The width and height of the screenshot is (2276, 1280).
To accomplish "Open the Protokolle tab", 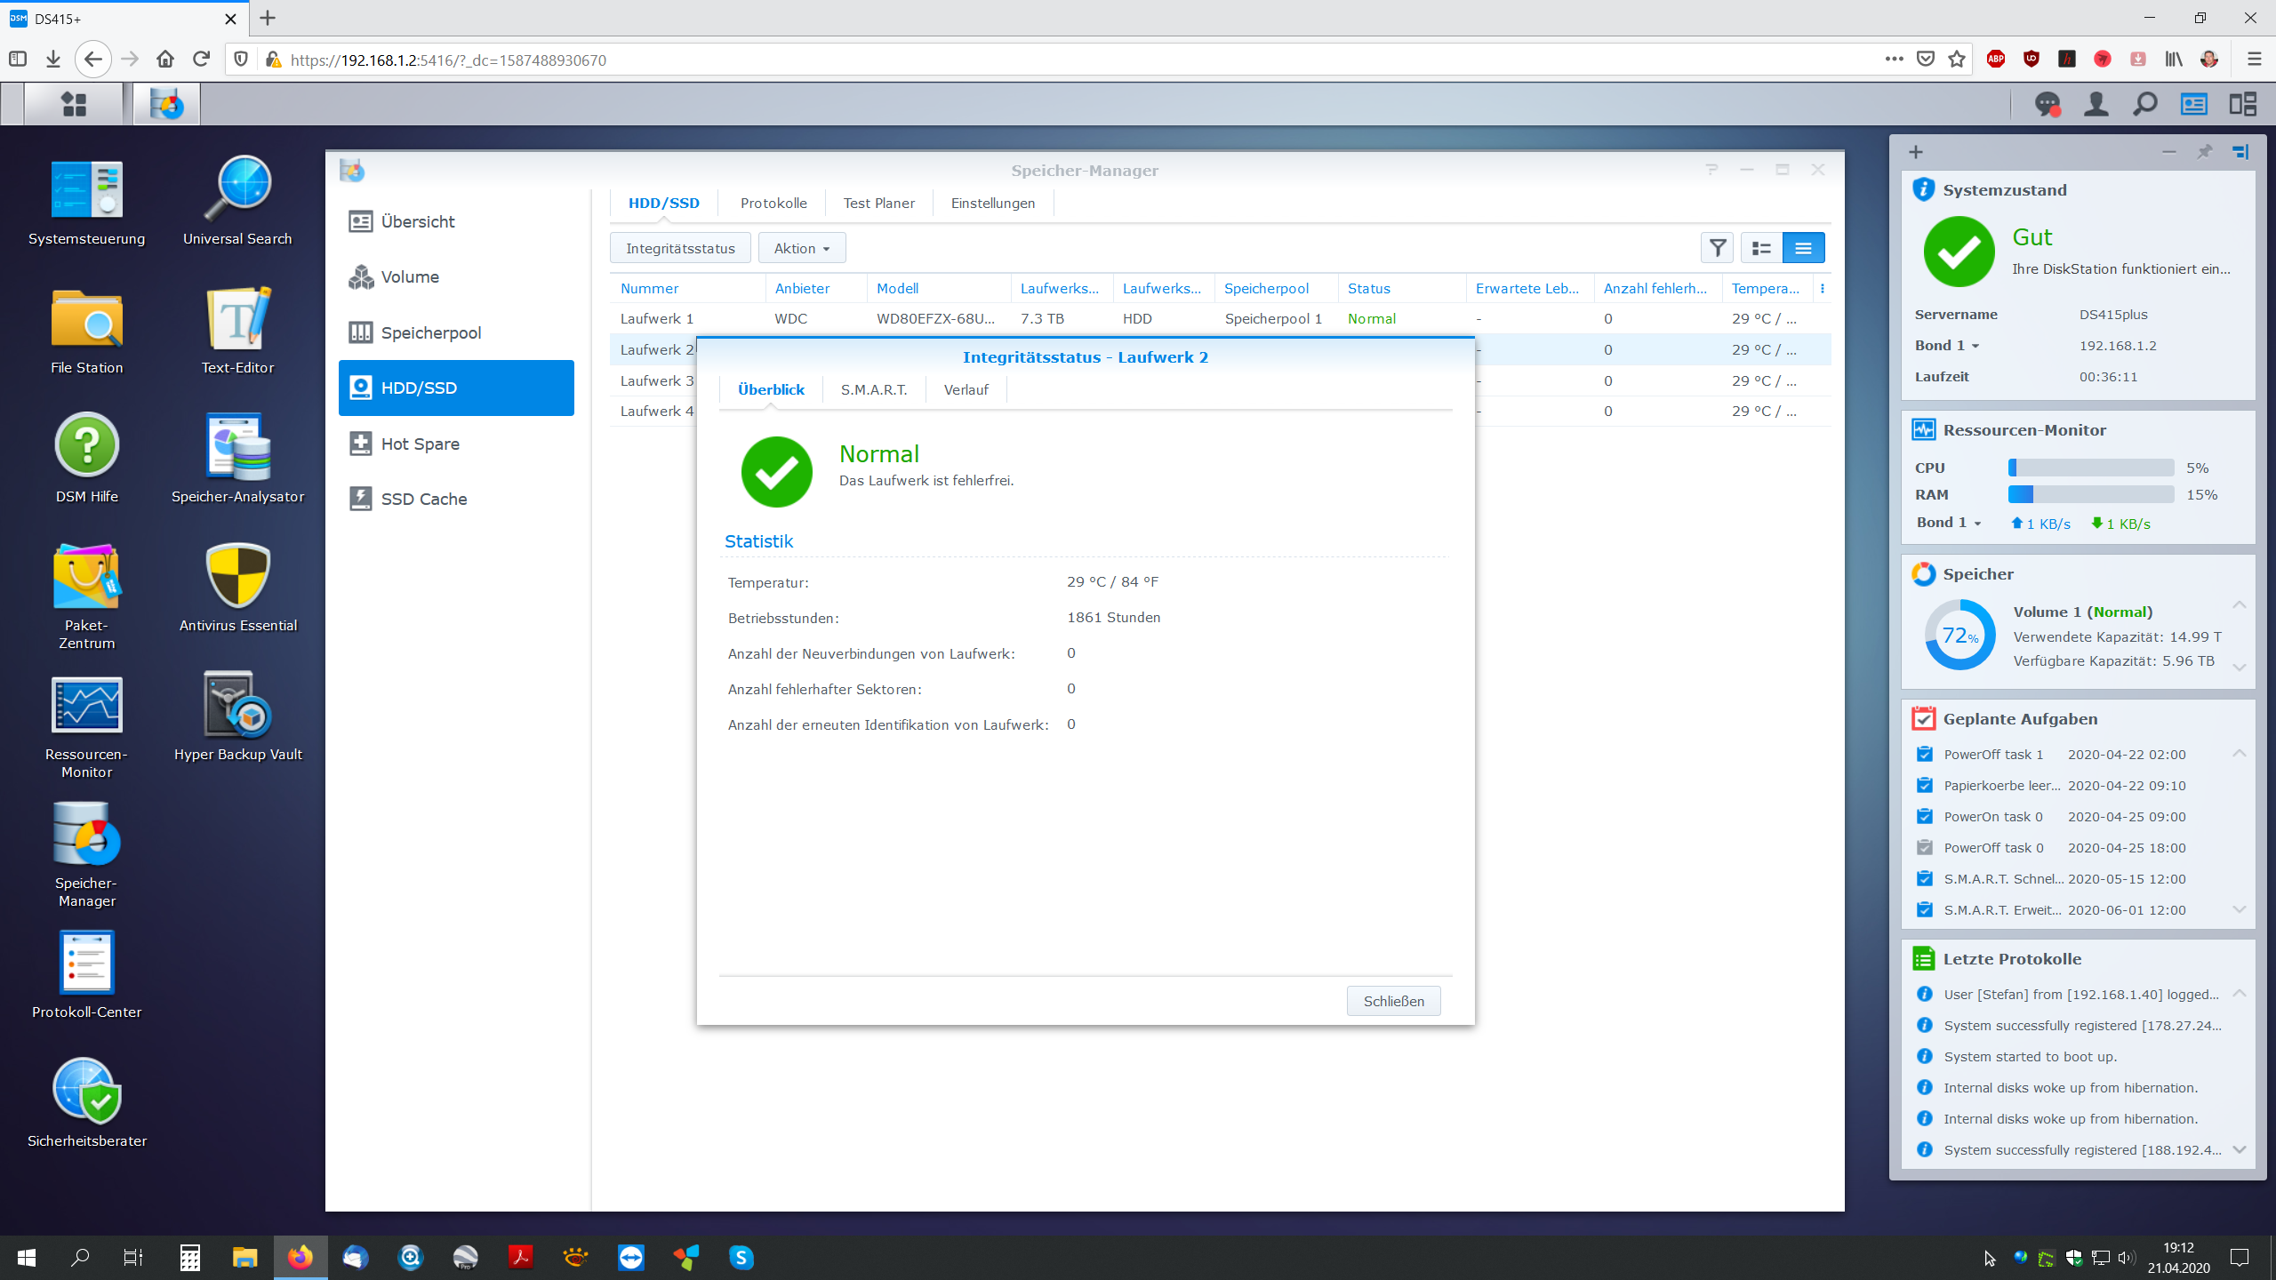I will click(773, 203).
